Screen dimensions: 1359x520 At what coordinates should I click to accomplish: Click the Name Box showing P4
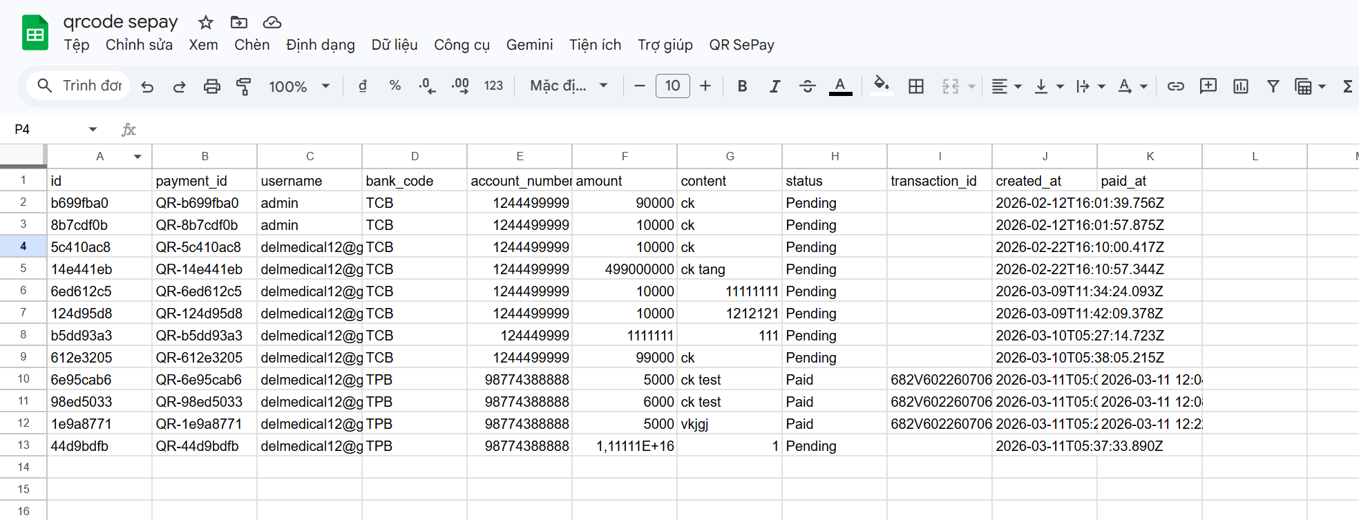click(x=52, y=129)
